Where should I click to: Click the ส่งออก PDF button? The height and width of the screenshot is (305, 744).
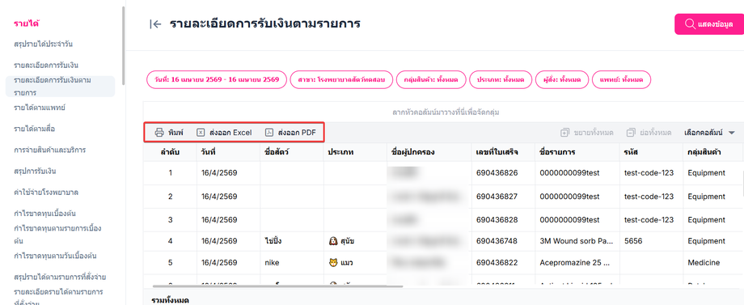tap(290, 133)
